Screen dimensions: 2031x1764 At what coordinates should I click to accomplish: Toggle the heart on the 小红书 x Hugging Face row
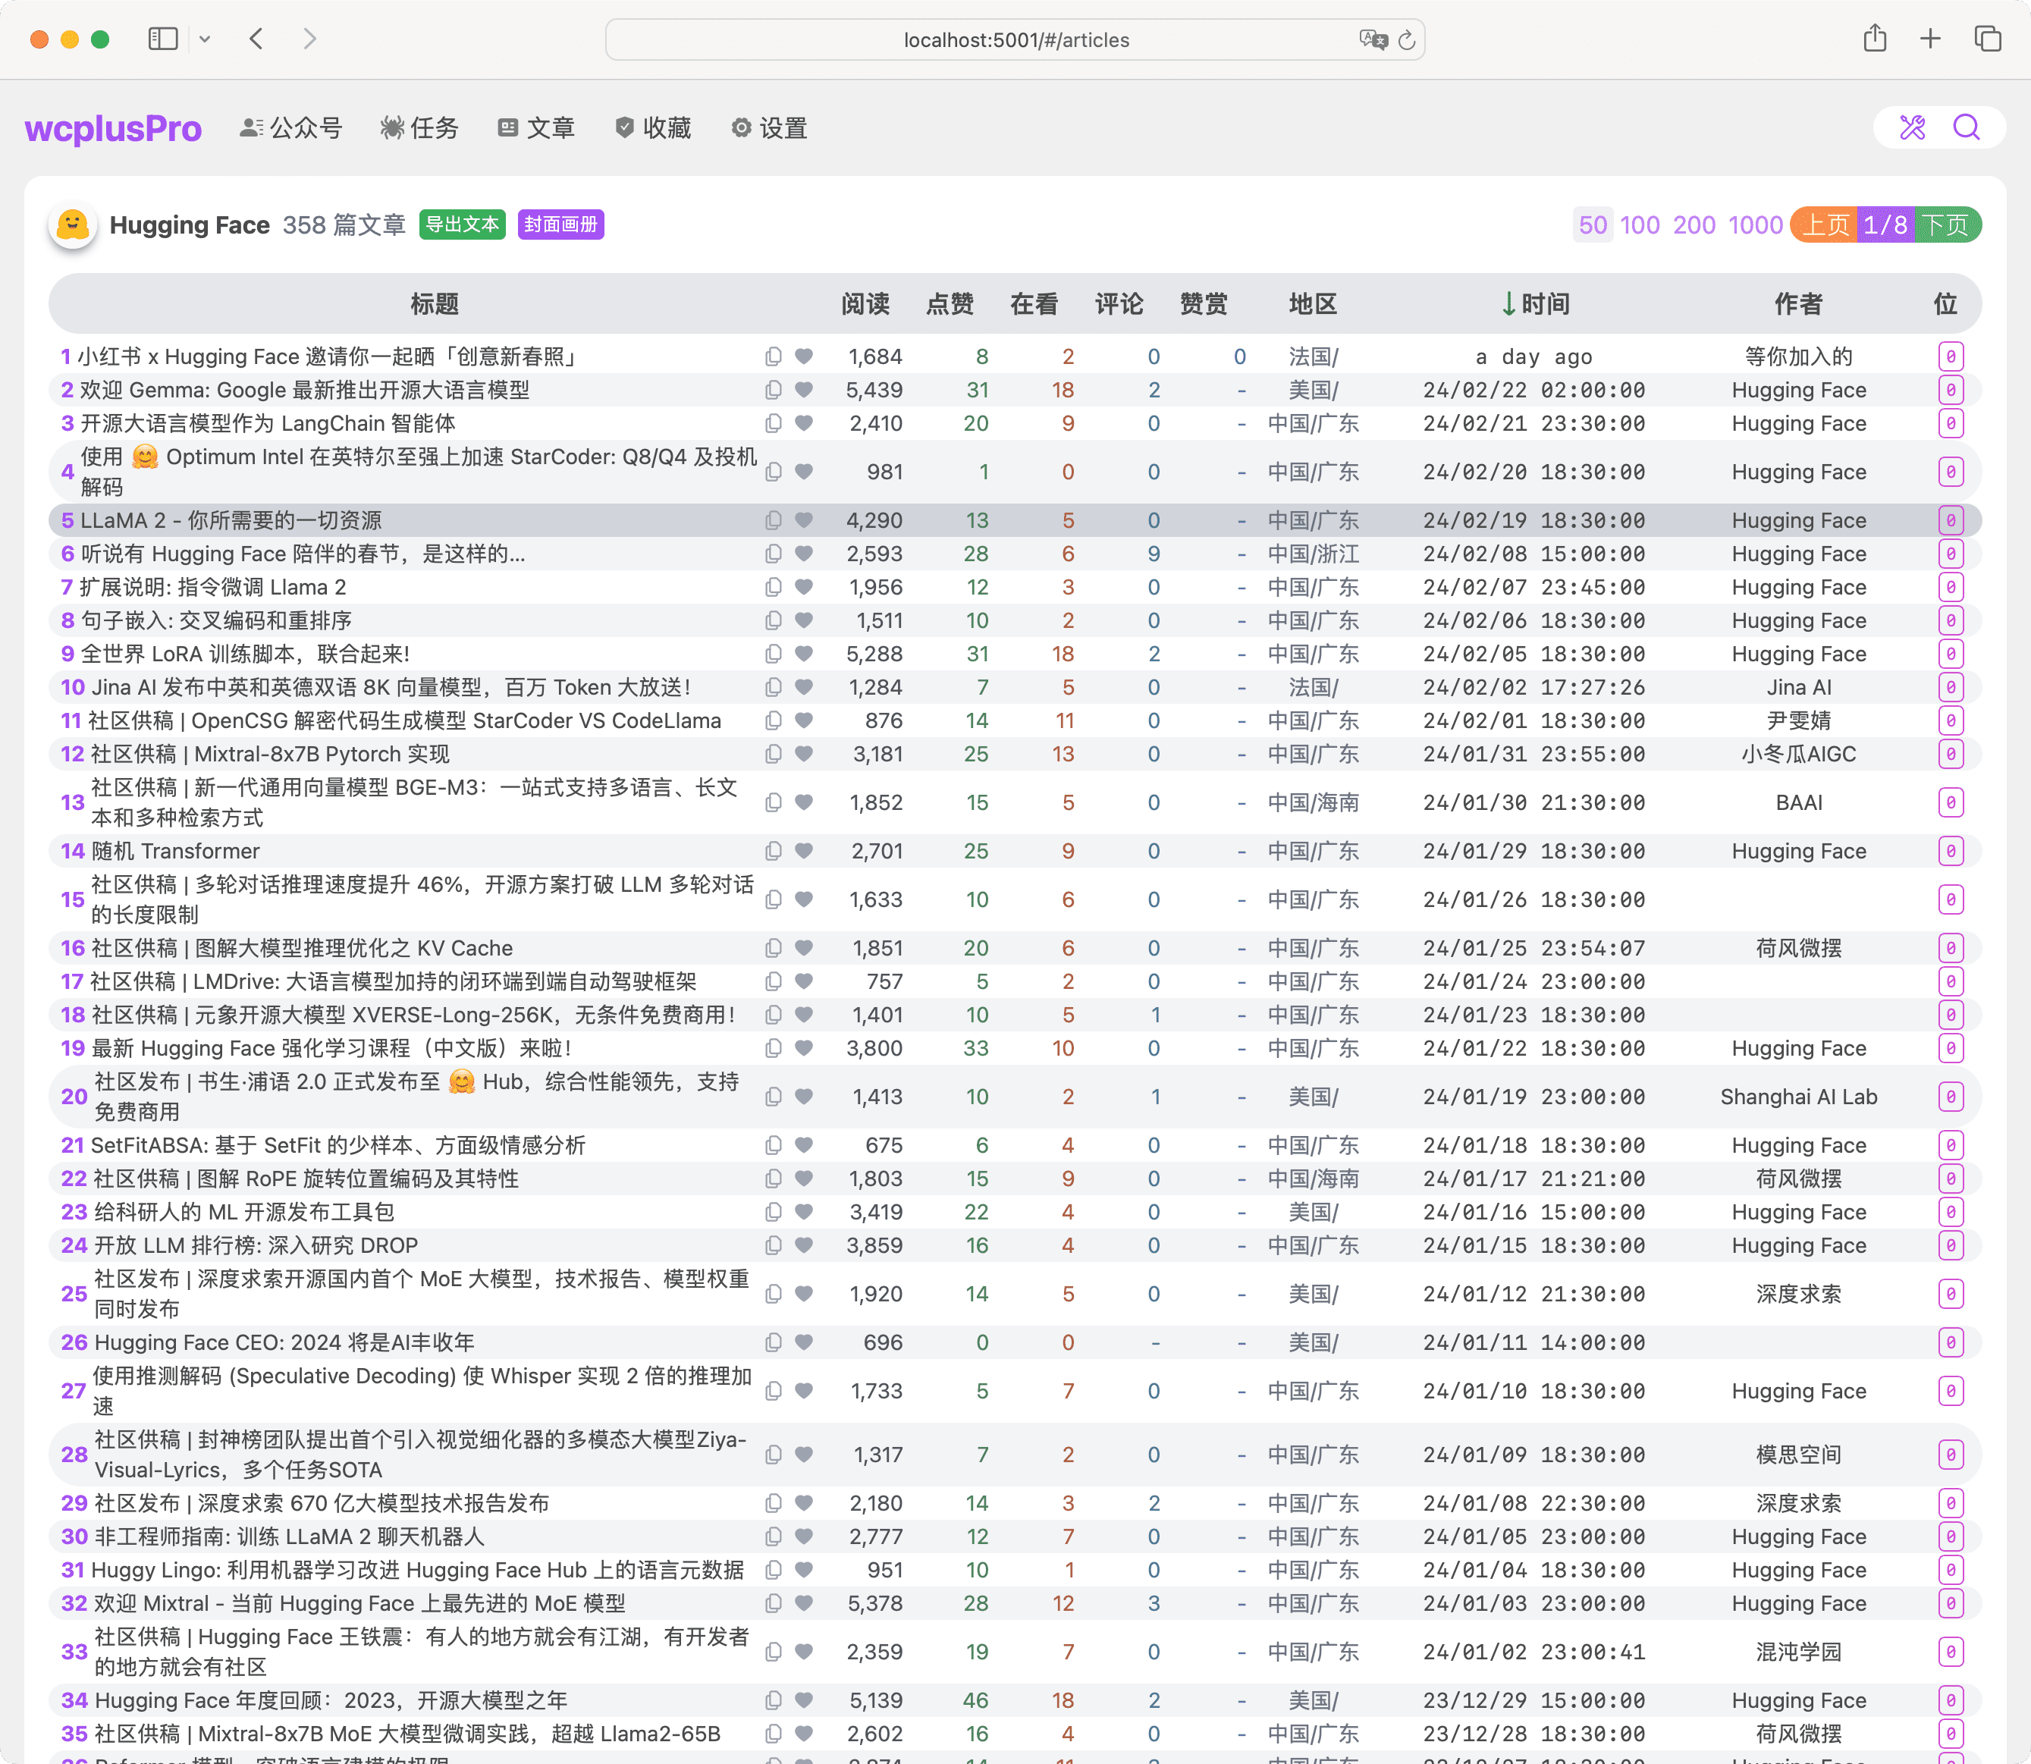(x=805, y=356)
